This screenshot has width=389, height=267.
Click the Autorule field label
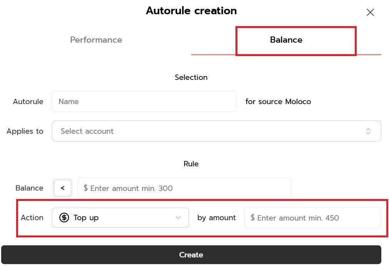click(28, 102)
